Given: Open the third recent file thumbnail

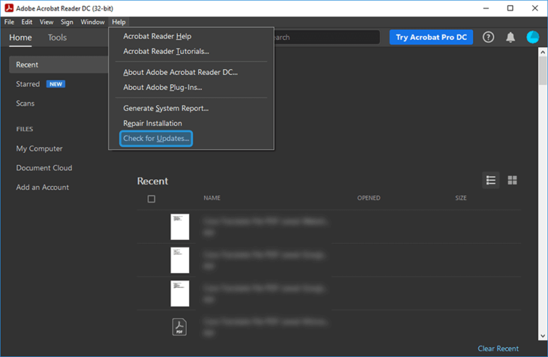Looking at the screenshot, I should [180, 294].
